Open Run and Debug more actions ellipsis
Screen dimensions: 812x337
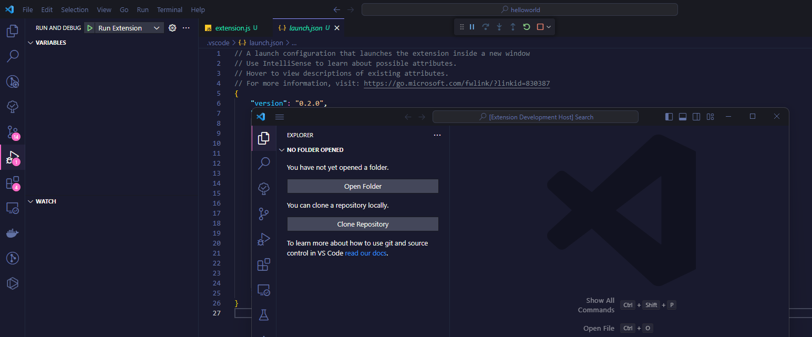[186, 28]
